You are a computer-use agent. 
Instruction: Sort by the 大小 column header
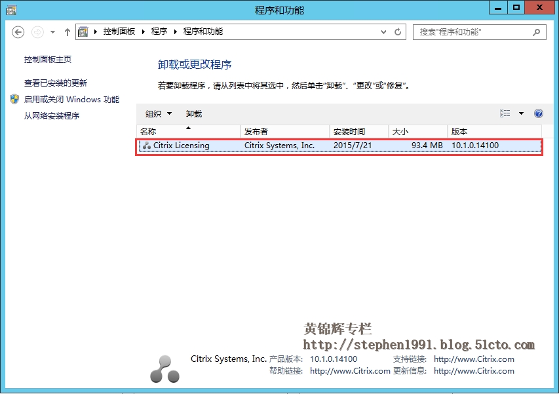[418, 132]
